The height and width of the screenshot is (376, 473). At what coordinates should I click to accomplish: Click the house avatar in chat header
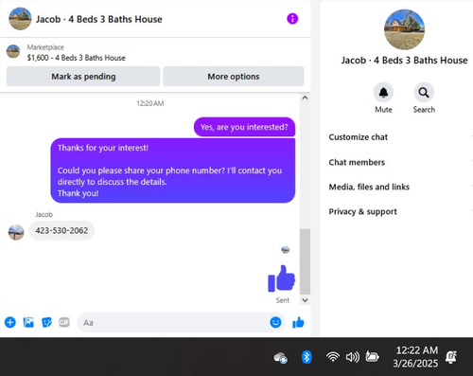pyautogui.click(x=20, y=19)
